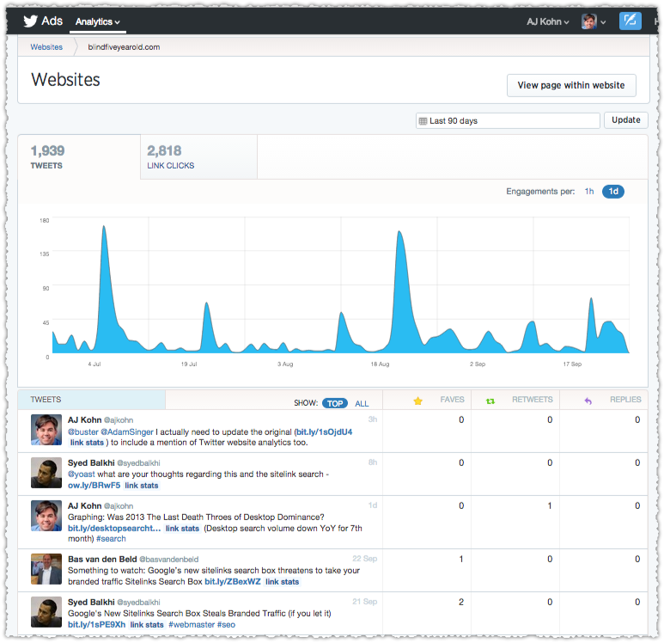664x643 pixels.
Task: Open link stats for desktopsearch link
Action: tap(182, 528)
